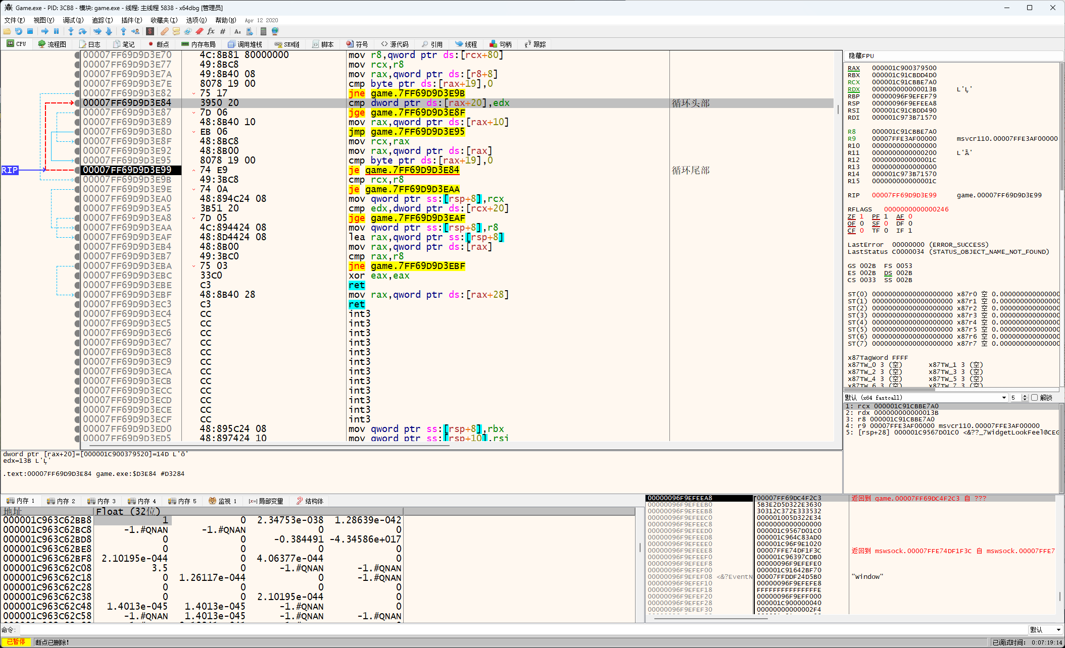Click the fx functions icon
The height and width of the screenshot is (648, 1065).
pyautogui.click(x=211, y=31)
